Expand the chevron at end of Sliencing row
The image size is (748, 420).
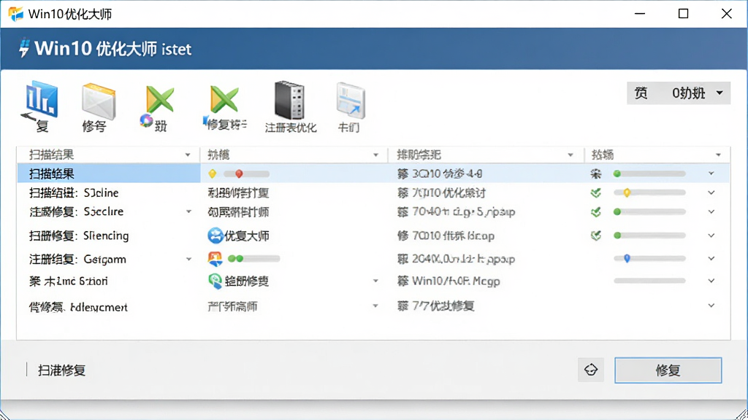tap(711, 236)
